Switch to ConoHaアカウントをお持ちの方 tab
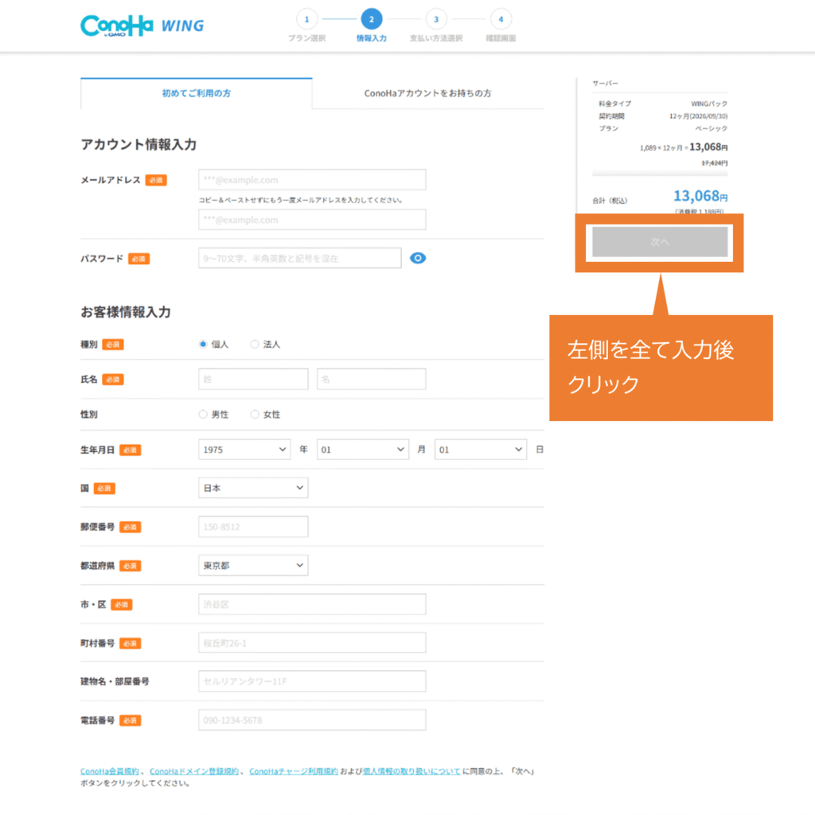Viewport: 815px width, 815px height. tap(427, 93)
